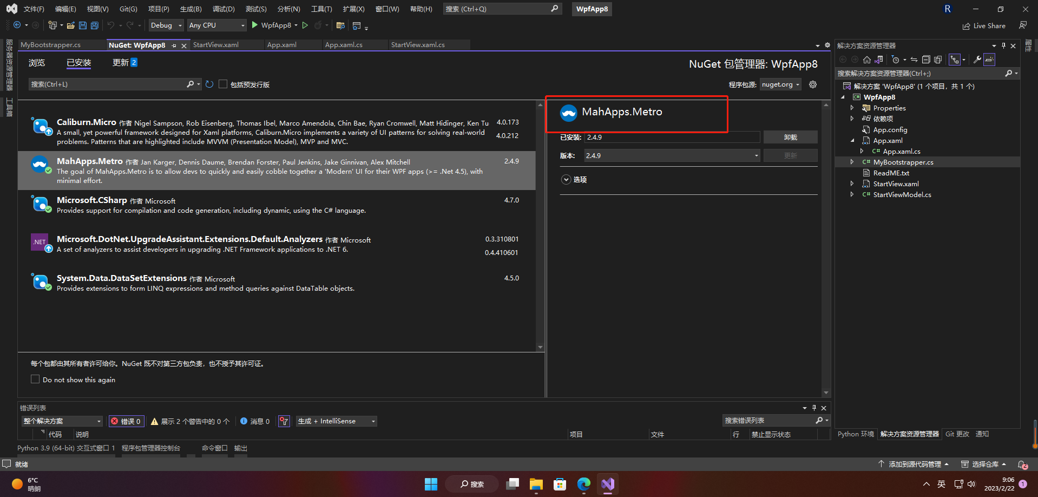Save the current file with the single-disk icon
Viewport: 1038px width, 497px height.
(x=83, y=25)
